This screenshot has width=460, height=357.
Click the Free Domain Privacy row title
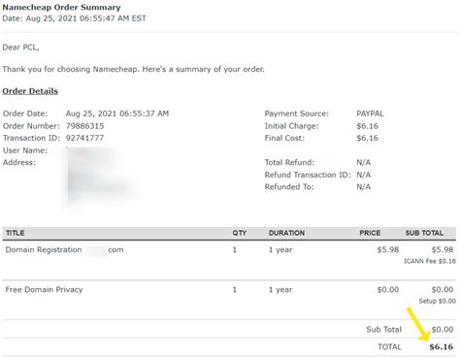coord(44,289)
